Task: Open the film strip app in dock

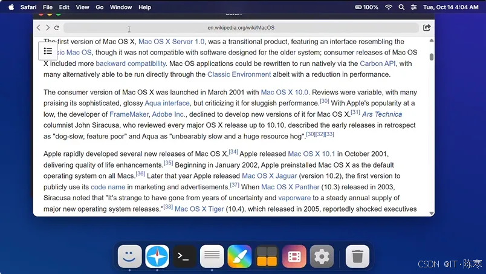Action: (x=294, y=256)
